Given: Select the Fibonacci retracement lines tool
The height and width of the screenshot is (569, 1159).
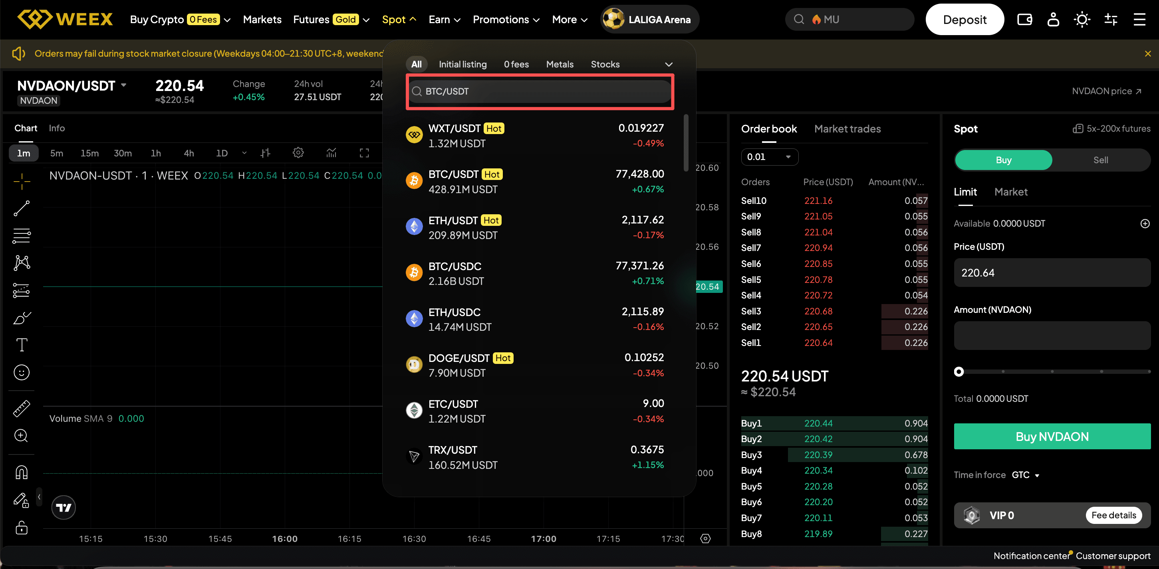Looking at the screenshot, I should pyautogui.click(x=22, y=235).
